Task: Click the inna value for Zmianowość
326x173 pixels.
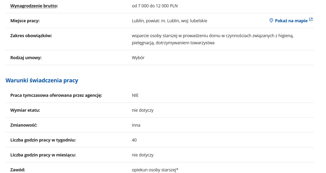Action: click(x=136, y=125)
